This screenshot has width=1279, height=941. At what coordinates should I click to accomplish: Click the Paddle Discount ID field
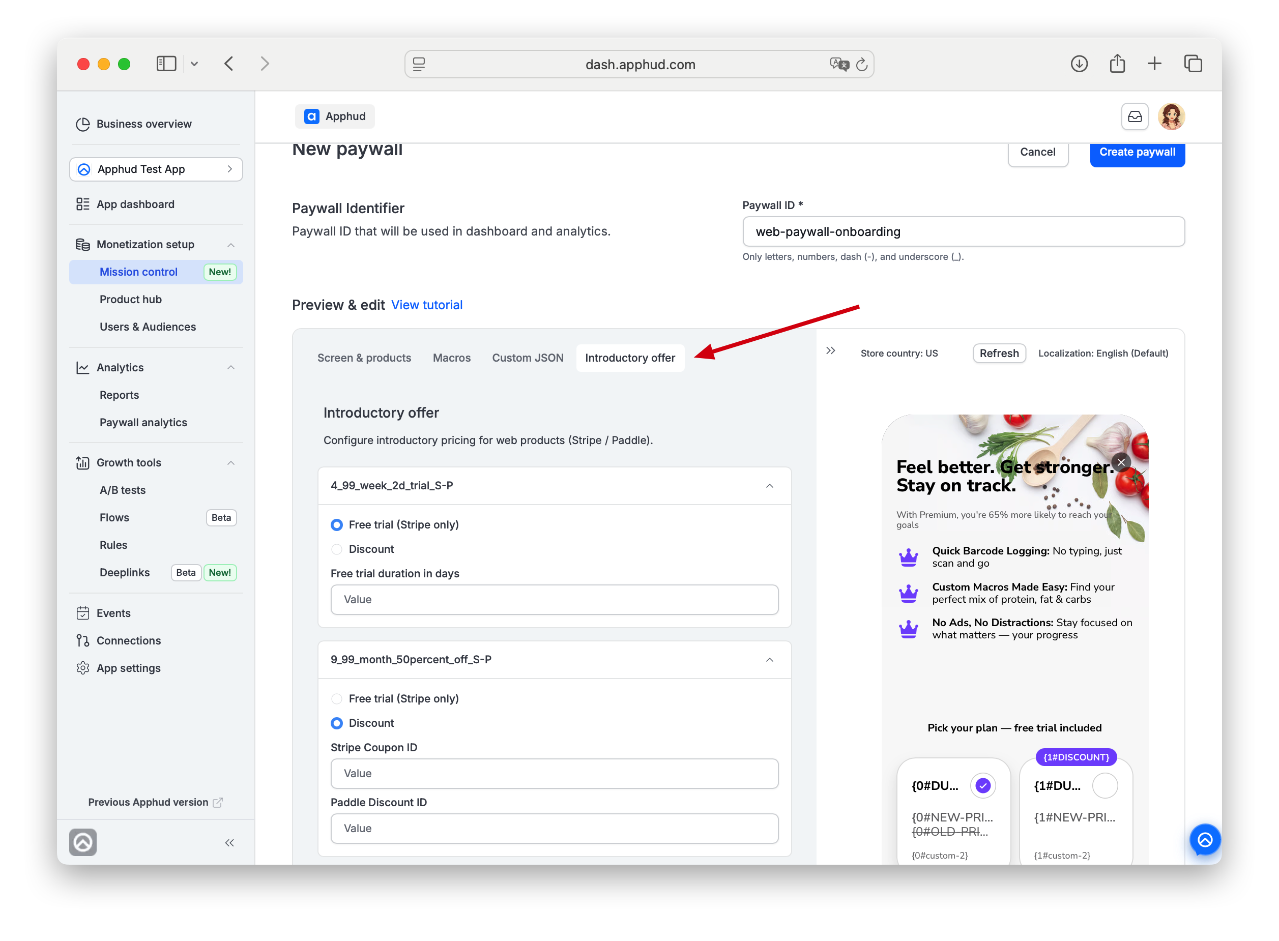pos(554,828)
